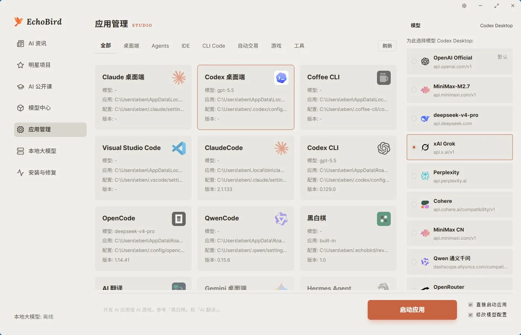
Task: Click the 安装与修复 pulse icon
Action: point(20,173)
